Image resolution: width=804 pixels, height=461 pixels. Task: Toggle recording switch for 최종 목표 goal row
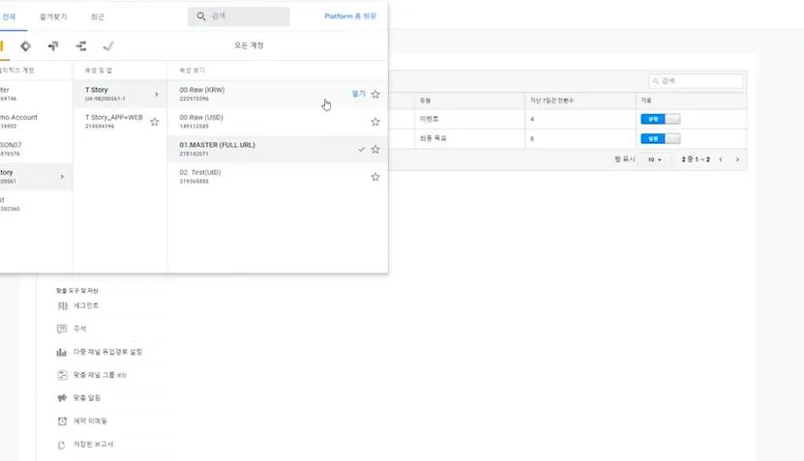coord(661,139)
